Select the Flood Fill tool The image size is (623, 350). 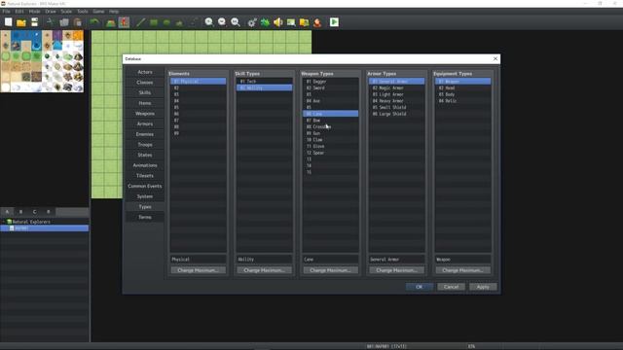pos(179,22)
